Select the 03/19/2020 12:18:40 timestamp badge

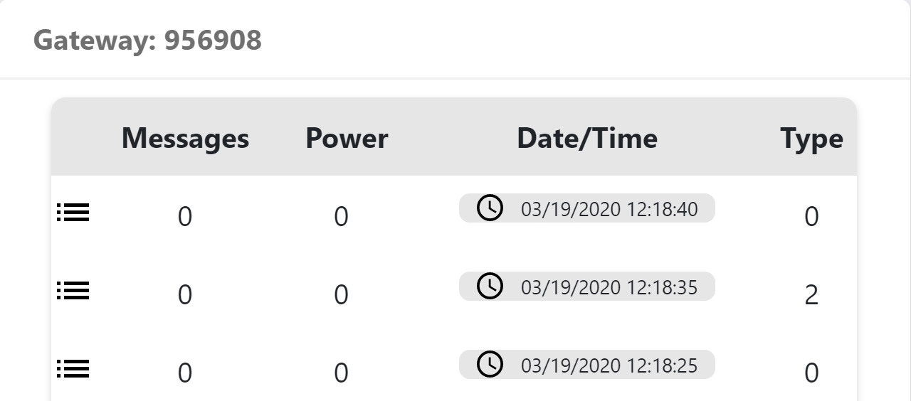click(x=587, y=208)
